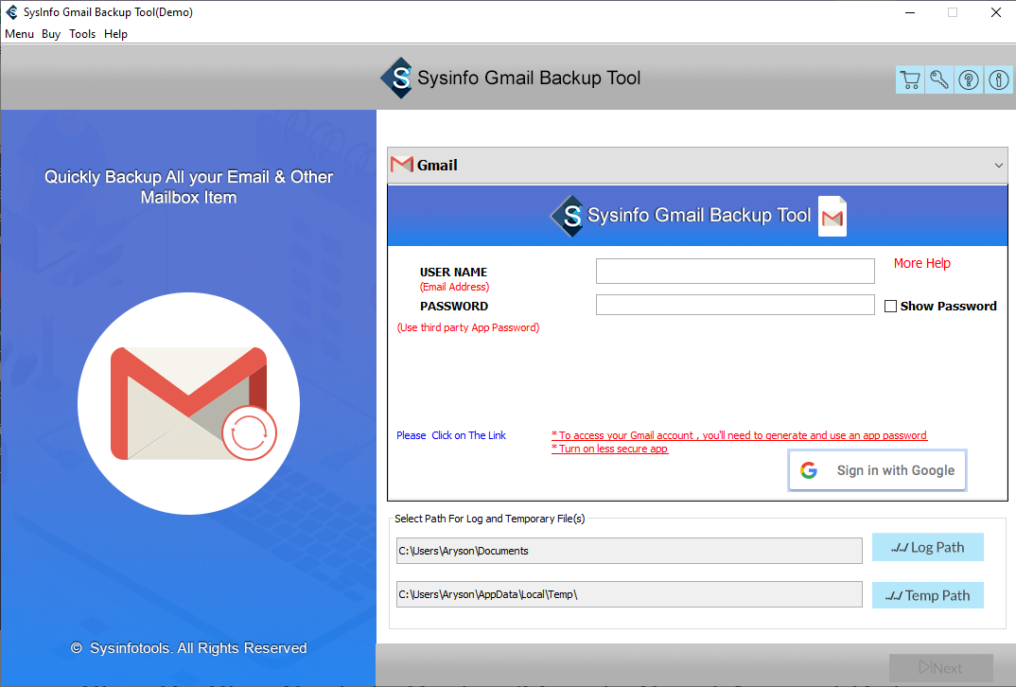Viewport: 1016px width, 687px height.
Task: Click 'Quickly Backup All your Email' heading
Action: click(188, 186)
